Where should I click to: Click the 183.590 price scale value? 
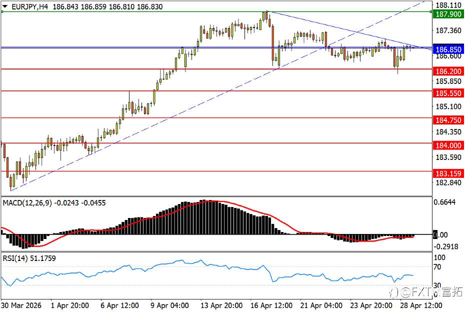[x=448, y=157]
